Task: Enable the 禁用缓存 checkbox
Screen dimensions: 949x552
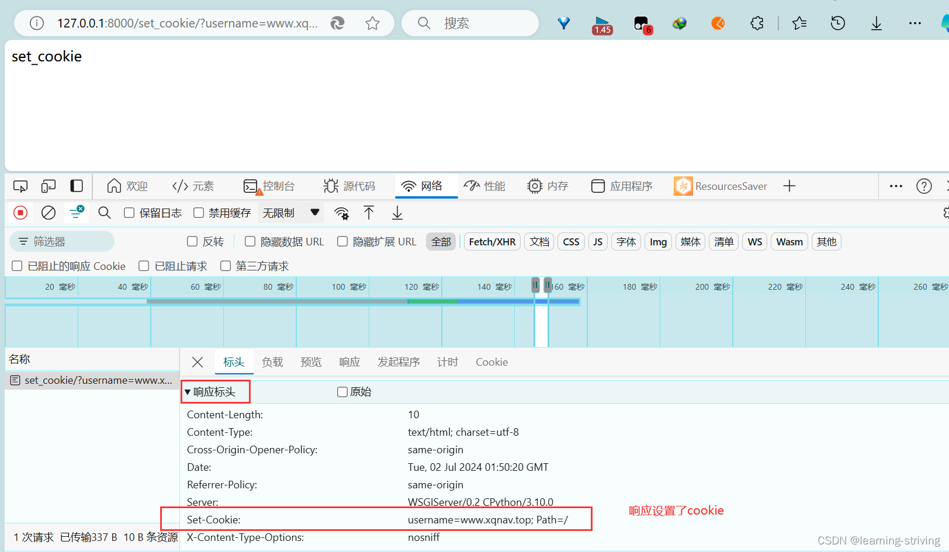Action: (x=199, y=213)
